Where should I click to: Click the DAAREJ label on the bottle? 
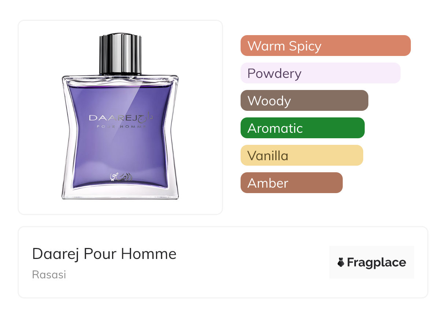coord(113,118)
